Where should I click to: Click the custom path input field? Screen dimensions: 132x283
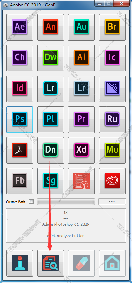point(66,202)
